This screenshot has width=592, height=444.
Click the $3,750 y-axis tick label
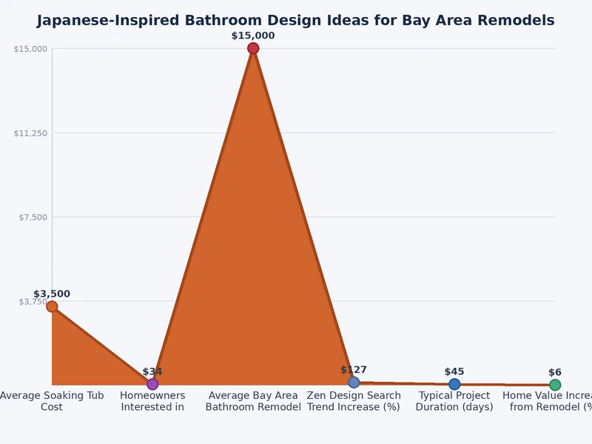[x=33, y=301]
